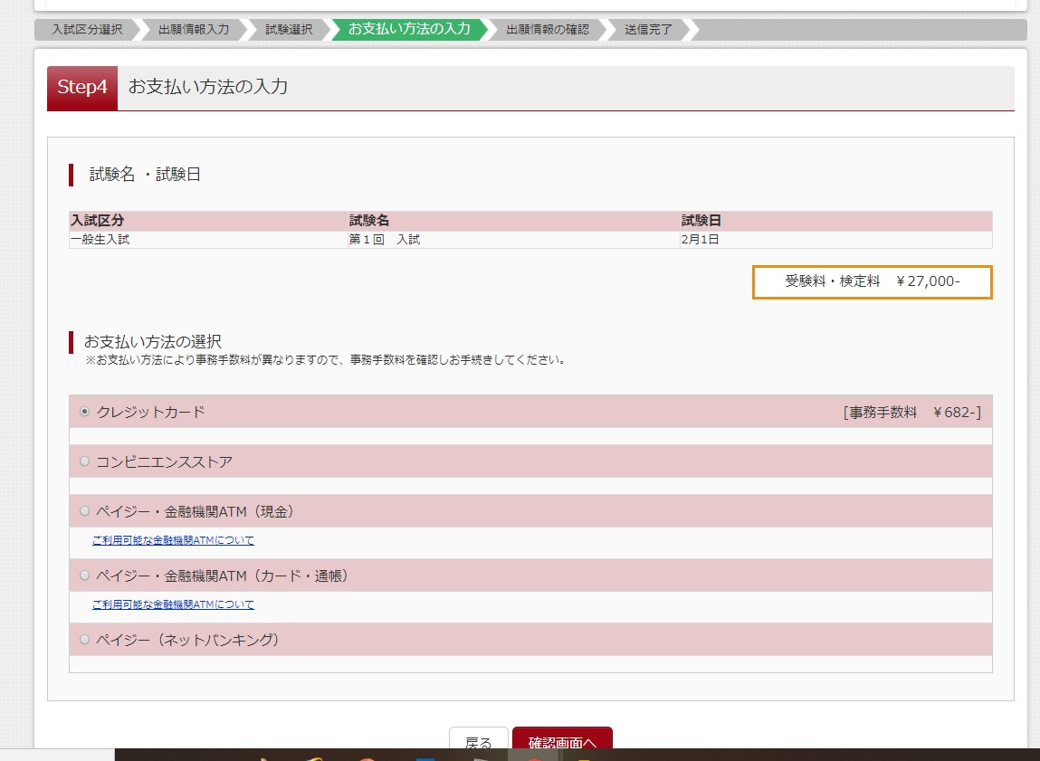Click the お支払い方法の選択 section heading

(x=153, y=341)
